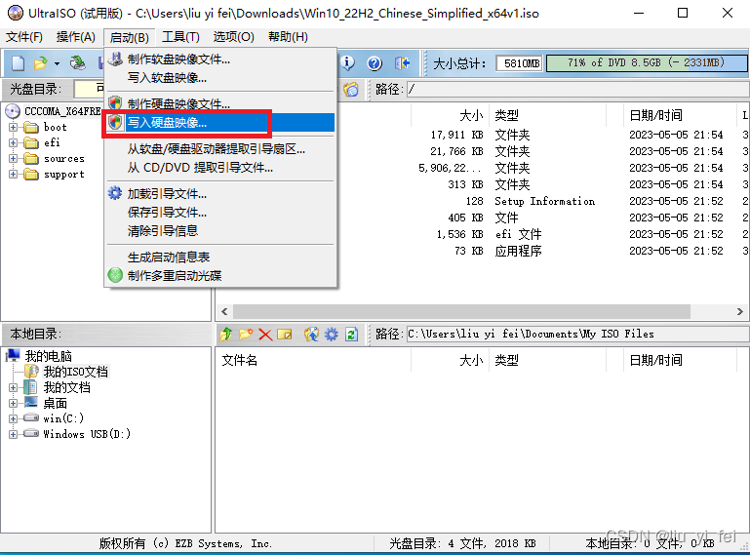750x555 pixels.
Task: Click the folder icon left of disc path
Action: (350, 90)
